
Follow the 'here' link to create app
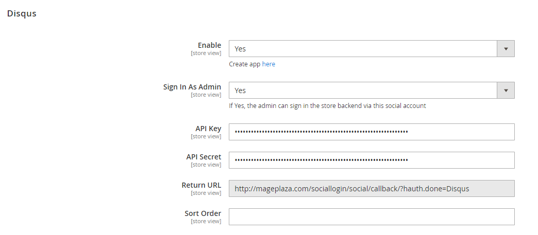(268, 64)
